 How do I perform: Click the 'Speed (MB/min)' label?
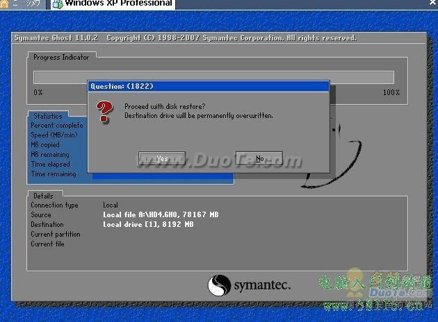[54, 135]
